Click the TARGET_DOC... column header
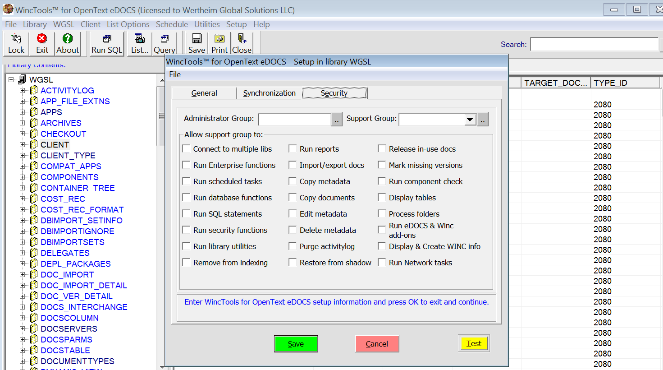Viewport: 663px width, 370px height. click(x=556, y=83)
